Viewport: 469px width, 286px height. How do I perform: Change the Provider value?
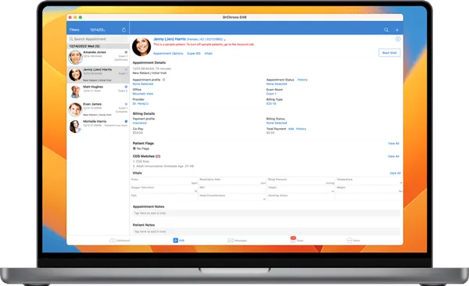tap(140, 103)
